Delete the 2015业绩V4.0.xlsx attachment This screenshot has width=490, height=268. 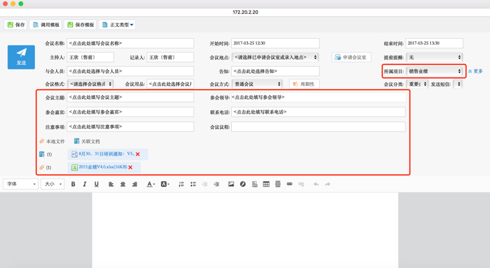[x=130, y=167]
